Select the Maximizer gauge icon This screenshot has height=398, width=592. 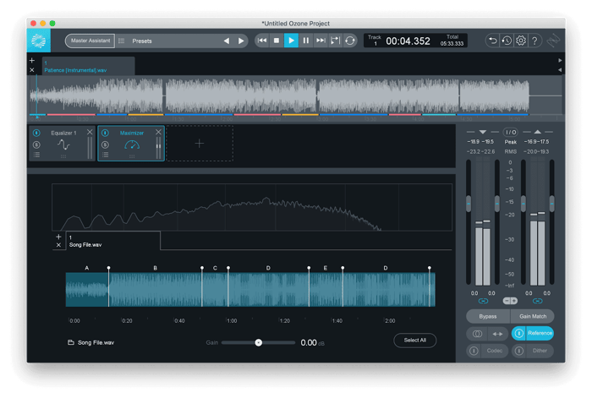pos(132,144)
